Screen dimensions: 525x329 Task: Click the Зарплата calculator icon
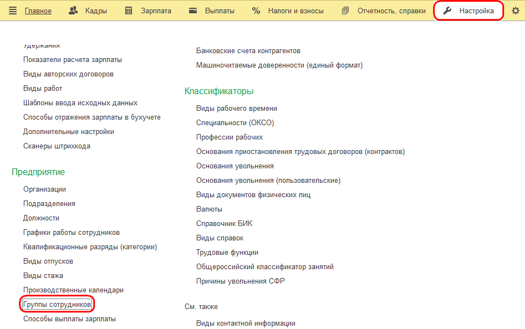pyautogui.click(x=129, y=11)
